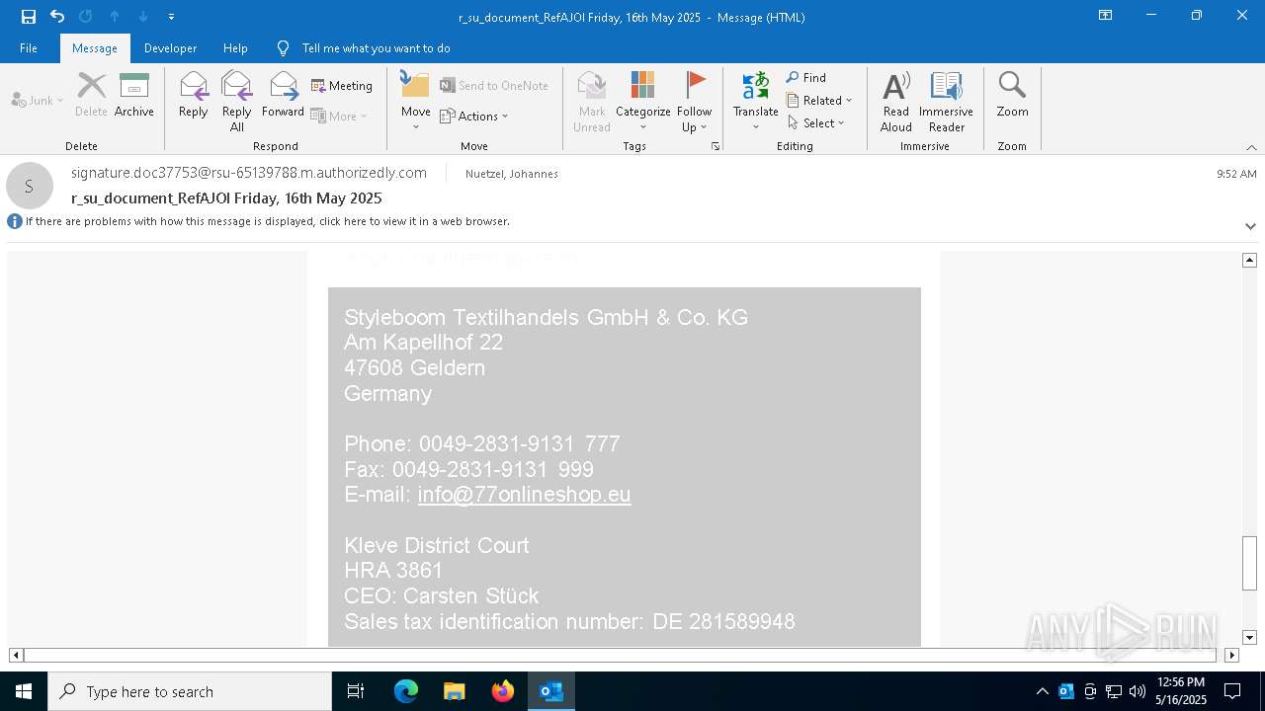Open Ribbon Display Options
Image resolution: width=1265 pixels, height=711 pixels.
point(1105,16)
